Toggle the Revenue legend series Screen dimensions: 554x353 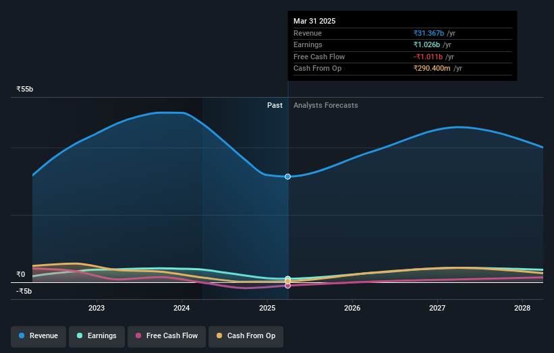pyautogui.click(x=38, y=336)
